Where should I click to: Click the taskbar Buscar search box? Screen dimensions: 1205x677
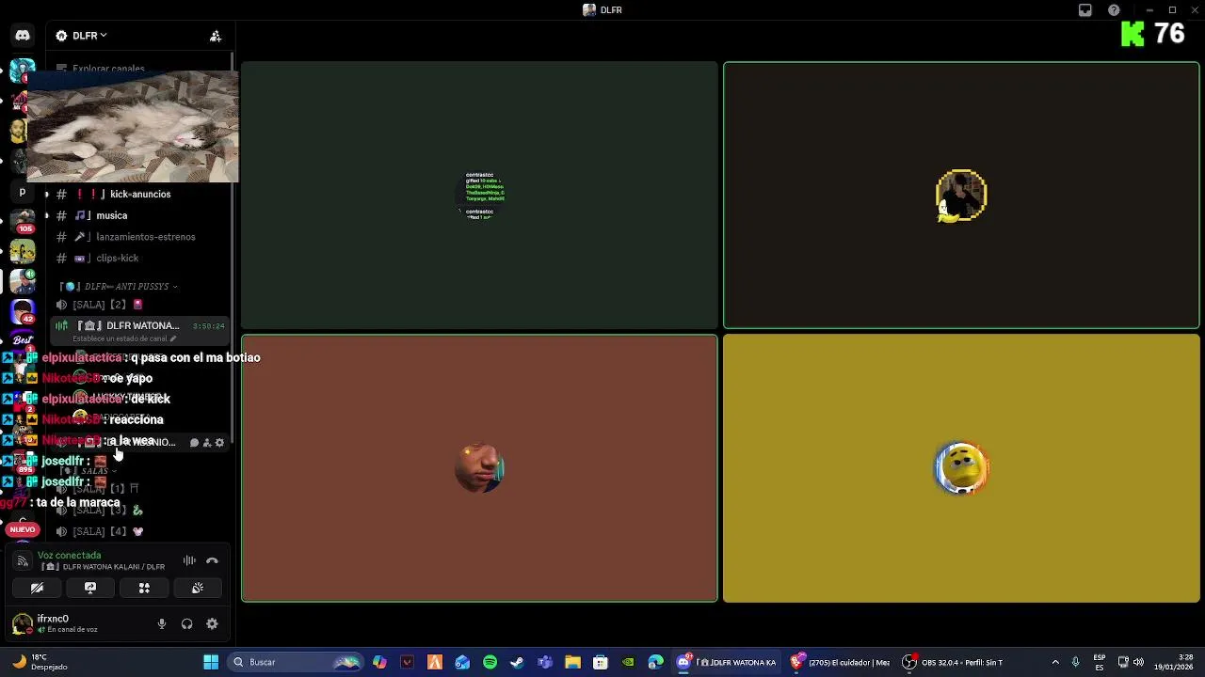click(297, 662)
